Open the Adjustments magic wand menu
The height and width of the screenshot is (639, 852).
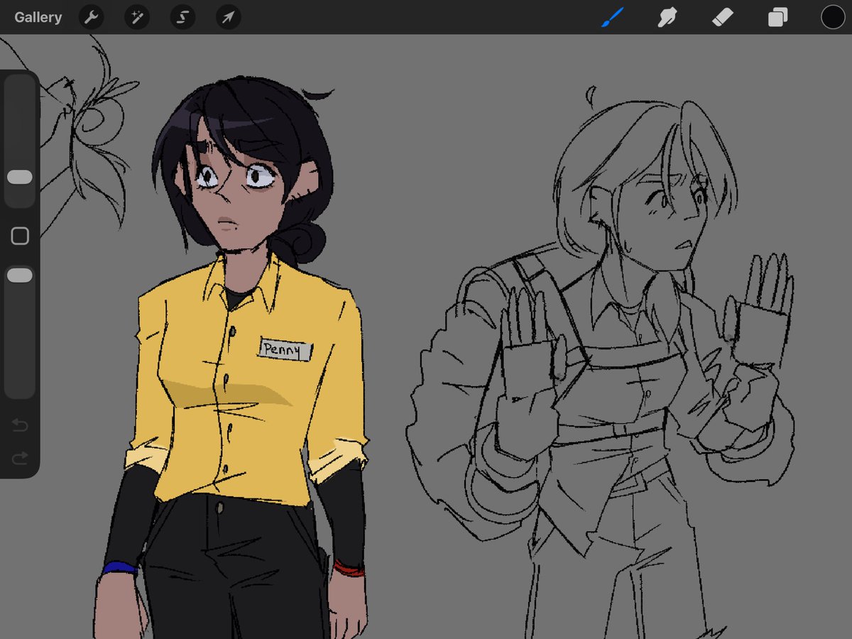point(136,17)
